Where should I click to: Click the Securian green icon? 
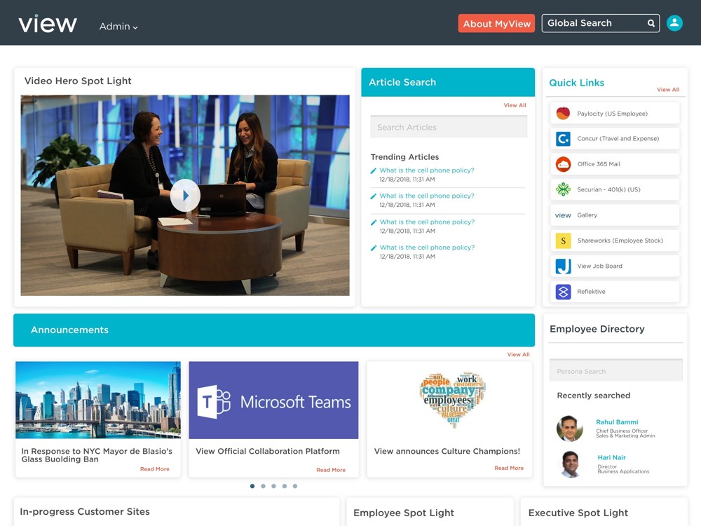[563, 189]
